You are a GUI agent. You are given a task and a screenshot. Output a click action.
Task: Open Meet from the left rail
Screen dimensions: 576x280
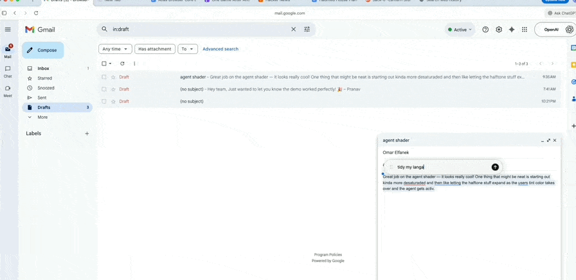coord(8,91)
